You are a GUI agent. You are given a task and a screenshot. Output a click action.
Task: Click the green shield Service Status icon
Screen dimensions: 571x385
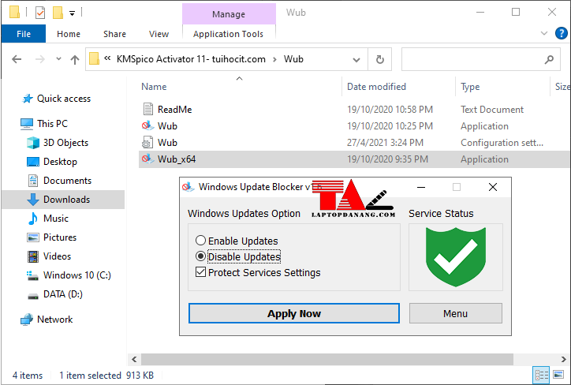pyautogui.click(x=455, y=256)
